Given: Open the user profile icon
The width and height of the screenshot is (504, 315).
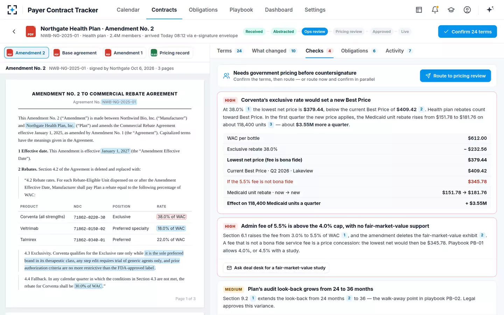Looking at the screenshot, I should coord(467,10).
